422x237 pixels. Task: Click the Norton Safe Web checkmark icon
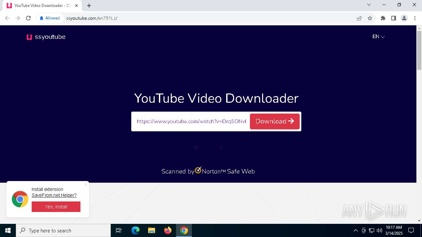tap(198, 170)
